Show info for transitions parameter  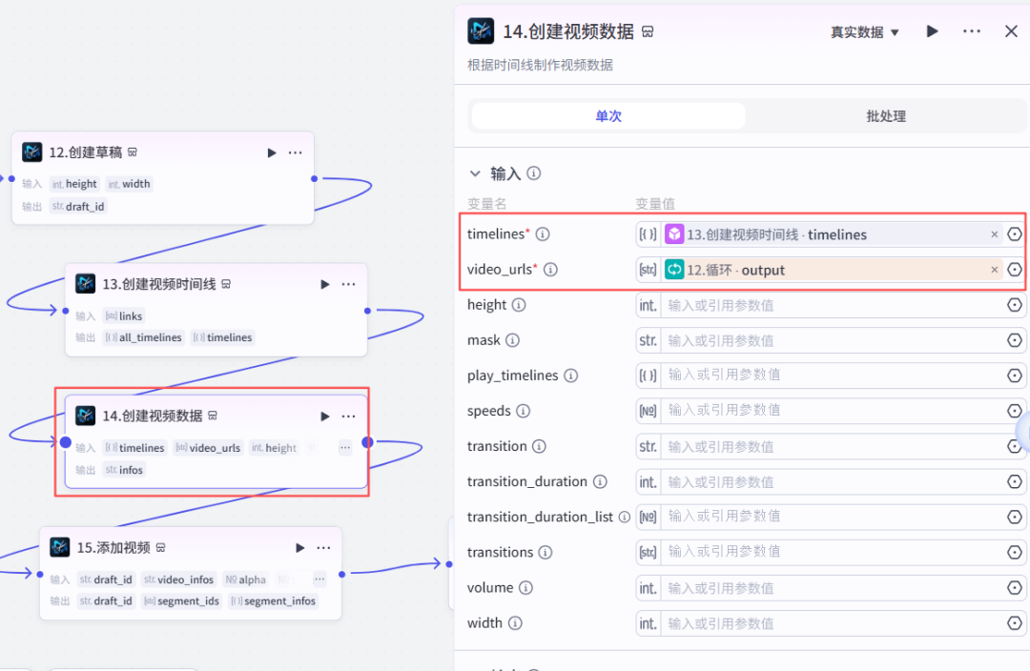546,553
